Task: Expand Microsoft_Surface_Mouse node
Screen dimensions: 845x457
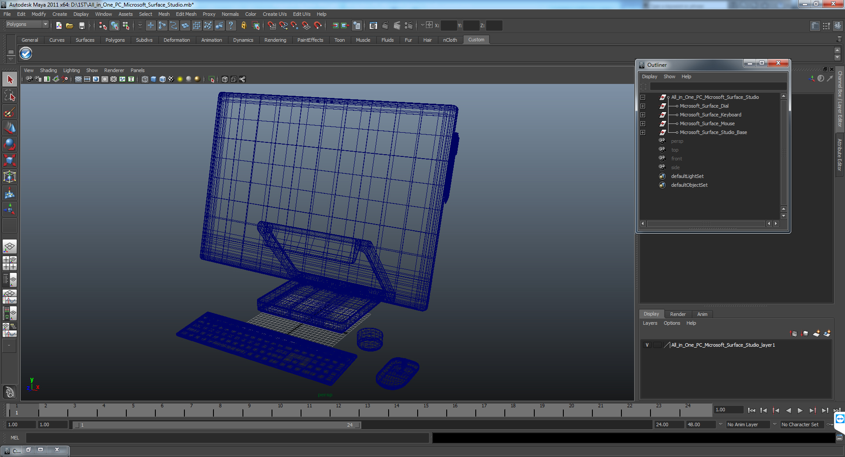Action: (643, 123)
